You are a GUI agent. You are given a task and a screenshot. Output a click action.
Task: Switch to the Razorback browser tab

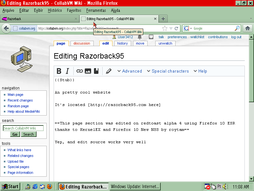39,19
